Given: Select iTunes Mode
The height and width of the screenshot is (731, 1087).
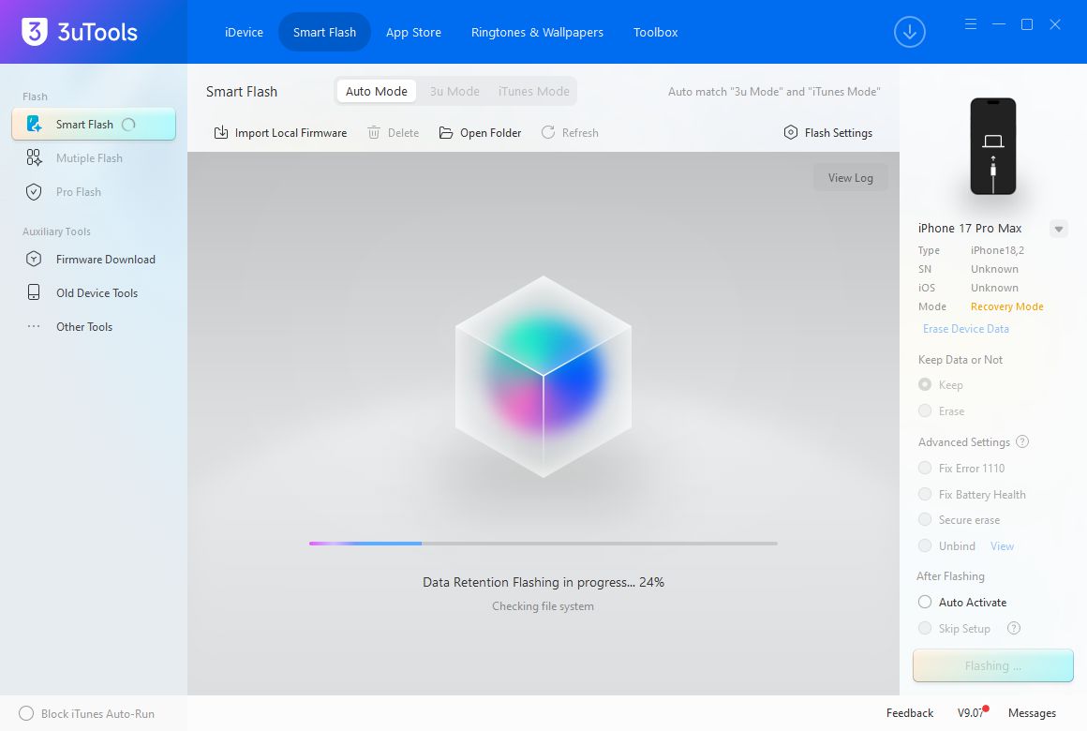Looking at the screenshot, I should 533,91.
